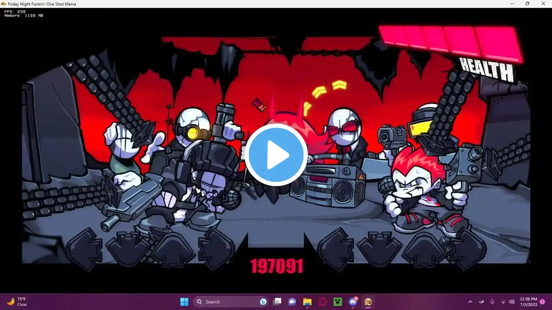The width and height of the screenshot is (552, 310).
Task: Open the Windows Start menu
Action: pos(184,302)
